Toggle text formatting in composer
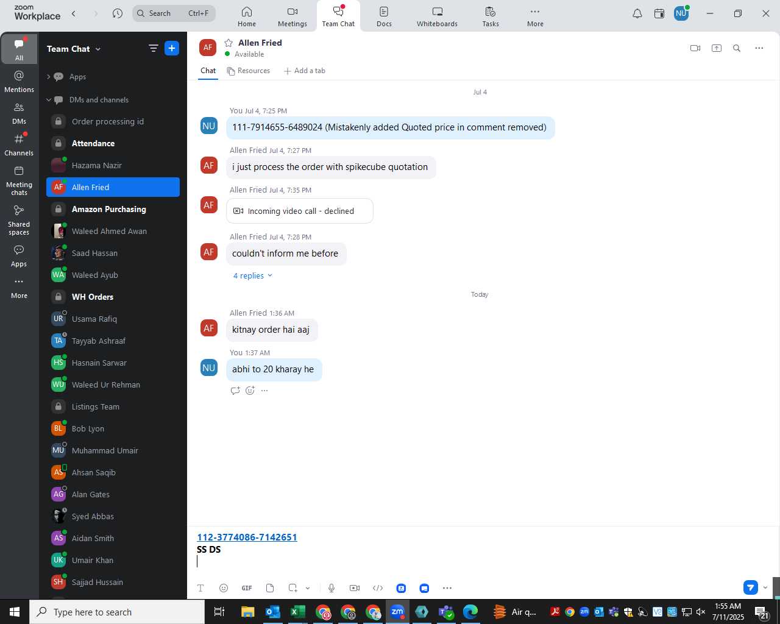The height and width of the screenshot is (624, 780). [200, 588]
